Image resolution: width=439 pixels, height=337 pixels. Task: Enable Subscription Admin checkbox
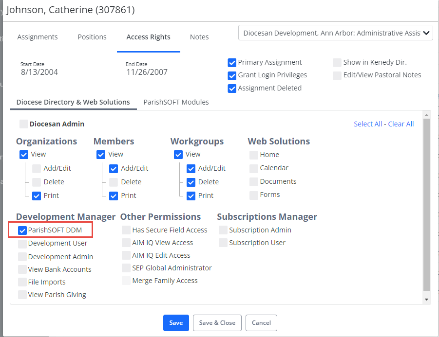223,230
